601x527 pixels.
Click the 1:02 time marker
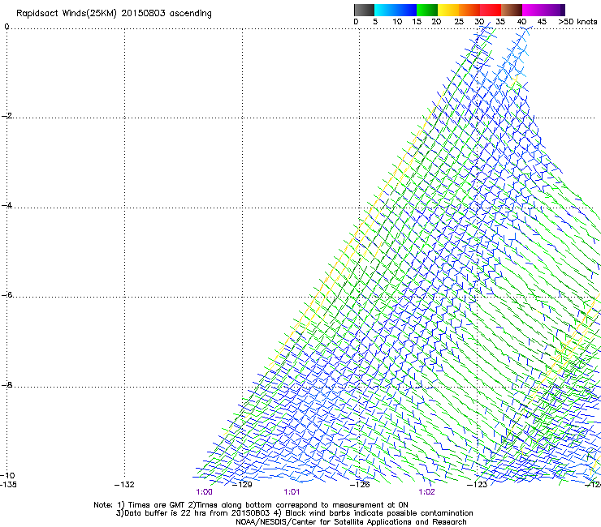426,492
